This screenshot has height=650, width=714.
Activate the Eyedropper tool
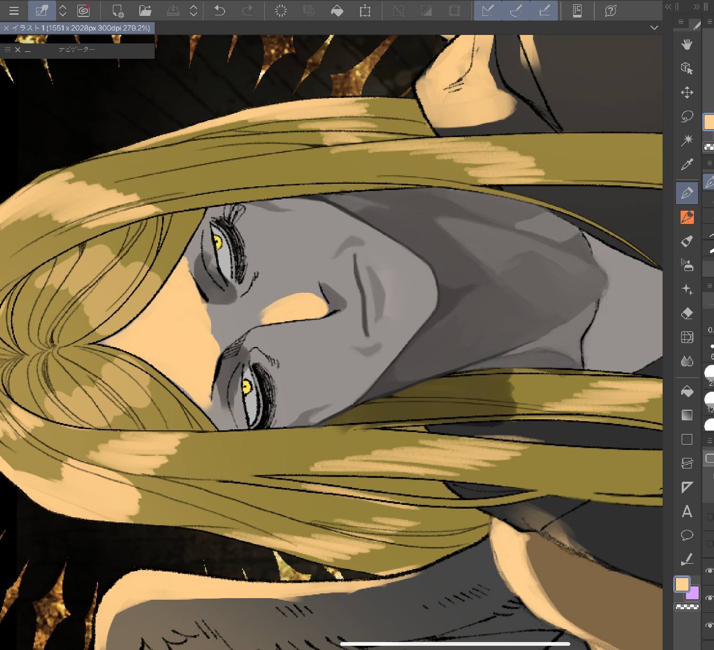[x=686, y=165]
